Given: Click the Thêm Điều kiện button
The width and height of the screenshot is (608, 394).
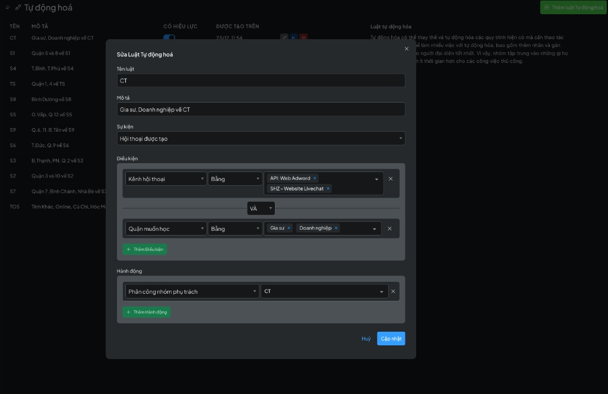Looking at the screenshot, I should [145, 249].
